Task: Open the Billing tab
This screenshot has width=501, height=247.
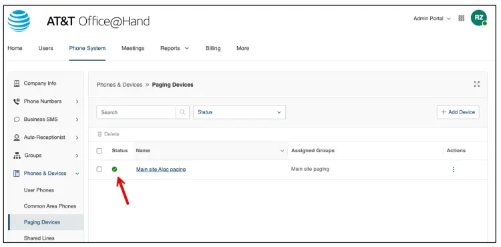Action: [213, 48]
